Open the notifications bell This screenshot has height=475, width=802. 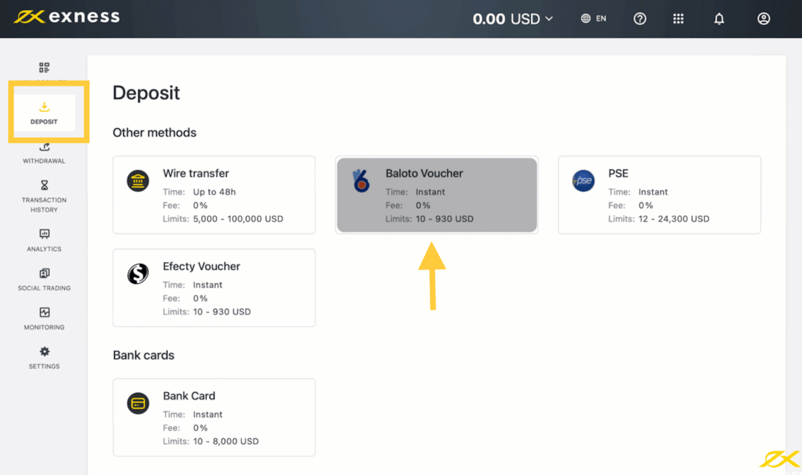pyautogui.click(x=719, y=19)
